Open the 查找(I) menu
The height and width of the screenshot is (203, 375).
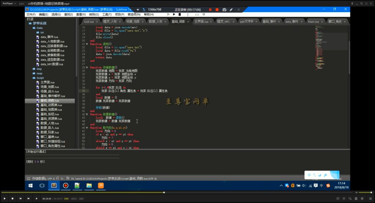click(x=68, y=14)
